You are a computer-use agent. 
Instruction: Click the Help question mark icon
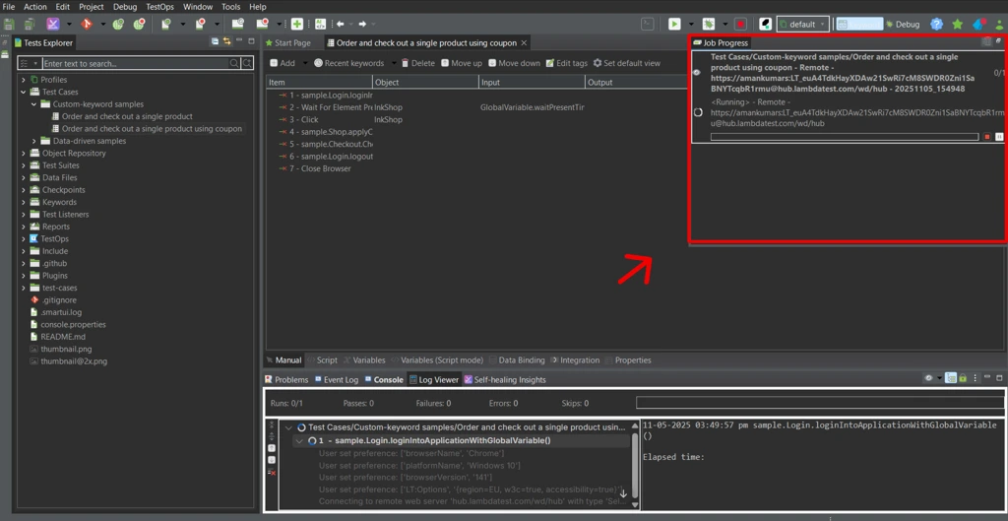pos(936,24)
